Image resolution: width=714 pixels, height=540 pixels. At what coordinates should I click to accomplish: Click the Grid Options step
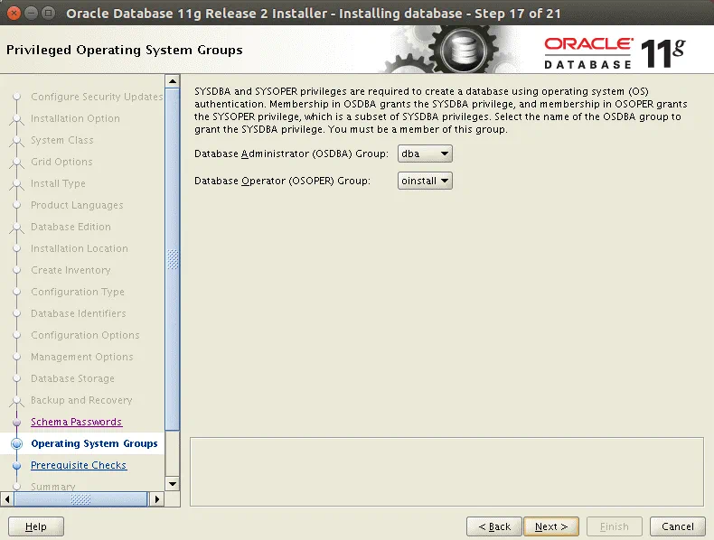[61, 162]
